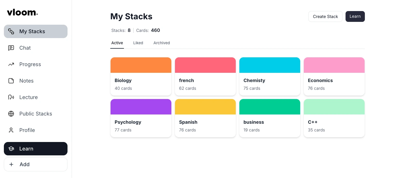Click the graduation cap Learn icon
The width and height of the screenshot is (403, 178).
pos(11,149)
